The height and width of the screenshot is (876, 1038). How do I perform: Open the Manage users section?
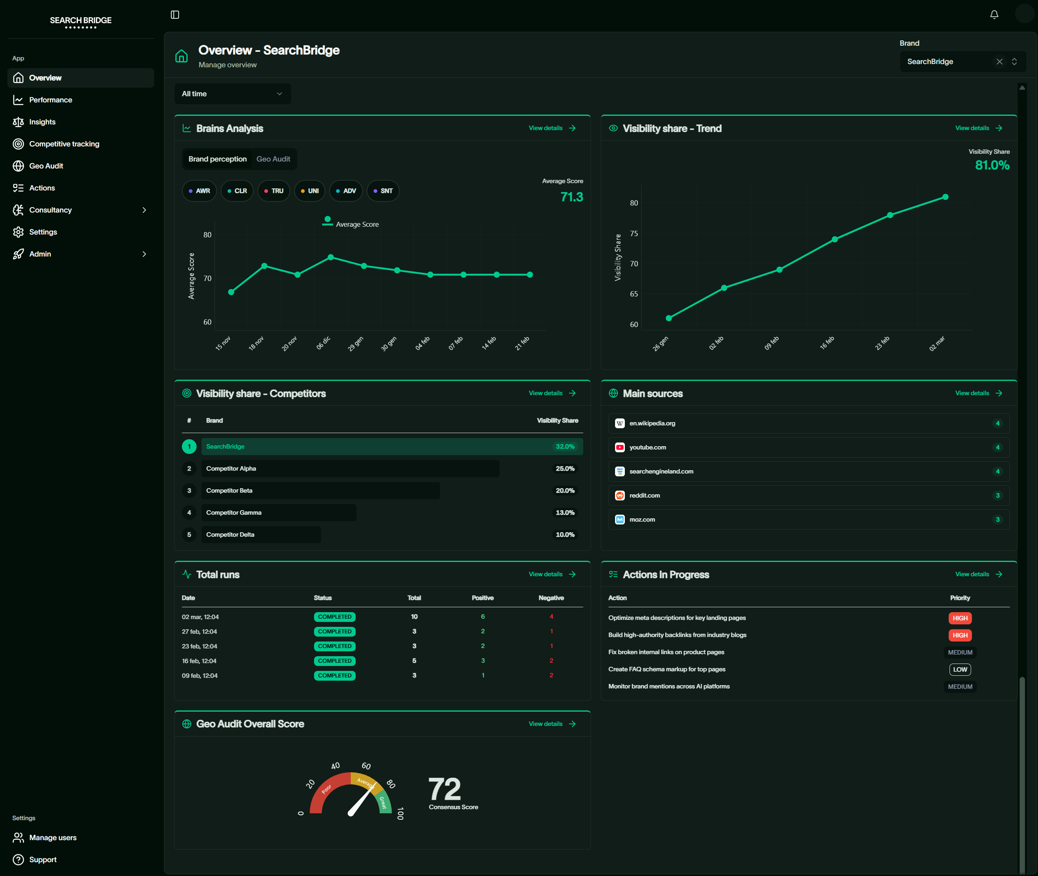pyautogui.click(x=52, y=837)
